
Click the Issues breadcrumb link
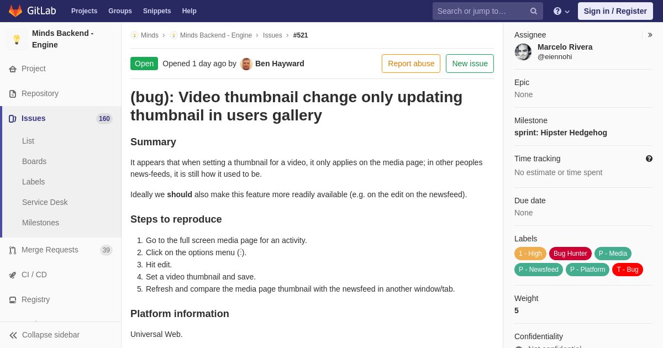(x=272, y=35)
